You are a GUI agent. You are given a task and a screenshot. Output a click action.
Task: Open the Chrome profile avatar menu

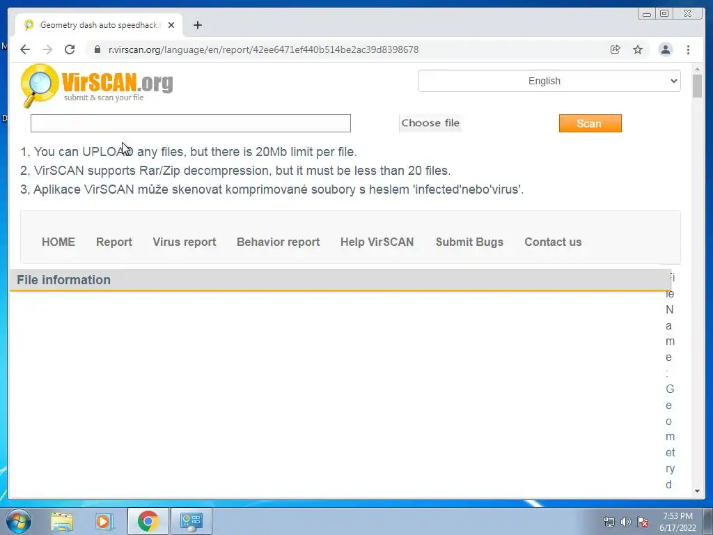(x=666, y=49)
